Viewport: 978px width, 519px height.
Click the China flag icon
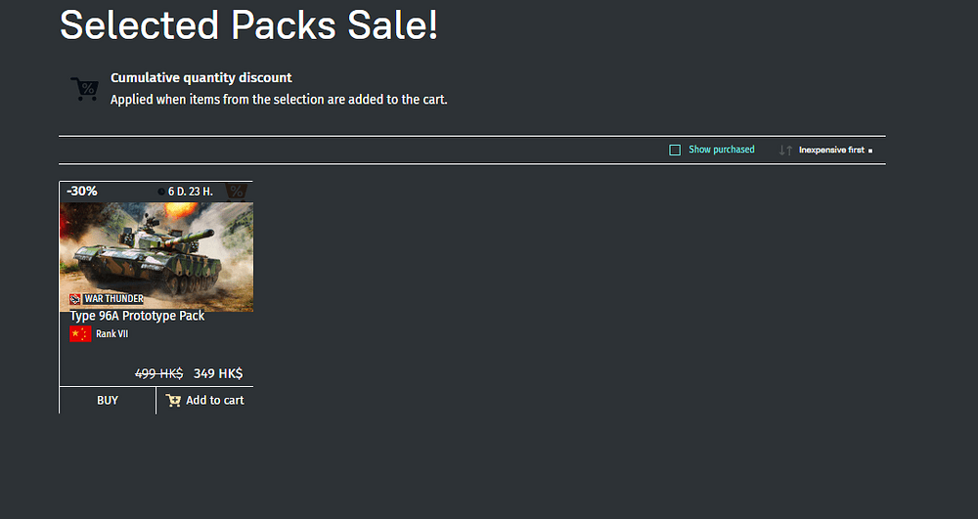(80, 334)
